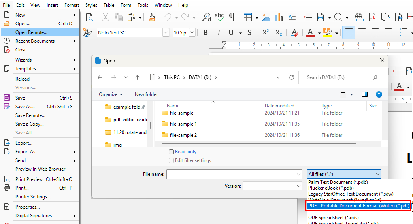Viewport: 413px width, 224px height.
Task: Center align the text
Action: (362, 32)
